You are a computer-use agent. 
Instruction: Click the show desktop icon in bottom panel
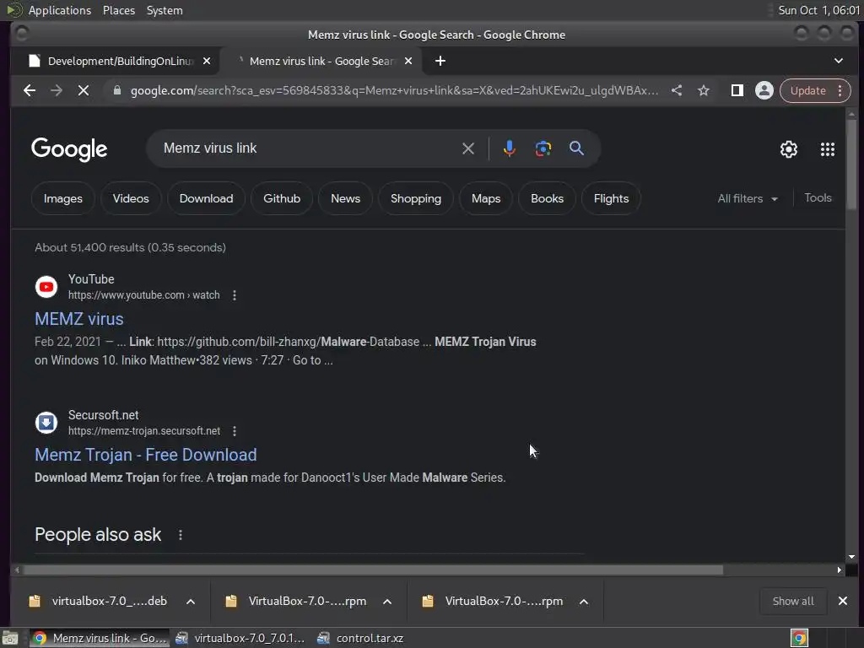pyautogui.click(x=10, y=638)
